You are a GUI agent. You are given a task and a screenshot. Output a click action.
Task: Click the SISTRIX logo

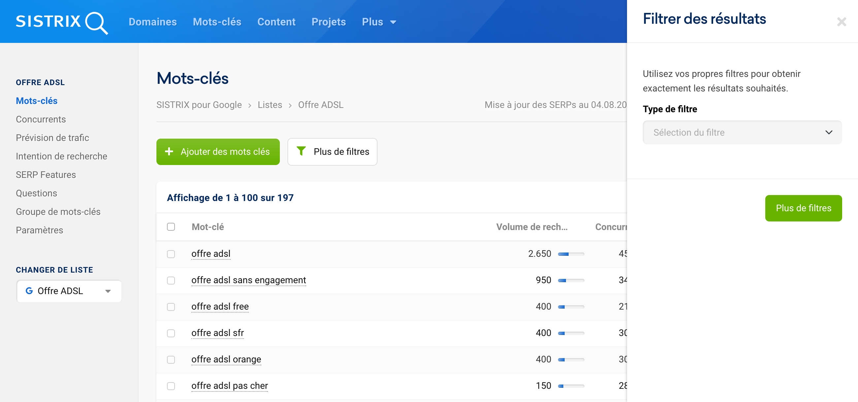coord(62,22)
